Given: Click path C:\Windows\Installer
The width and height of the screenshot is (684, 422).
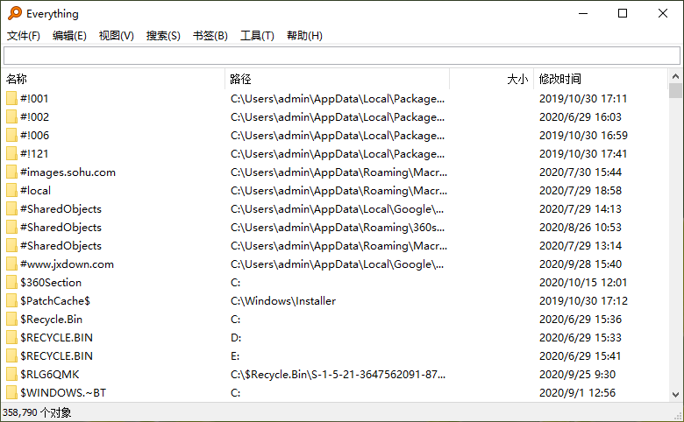Looking at the screenshot, I should click(283, 301).
